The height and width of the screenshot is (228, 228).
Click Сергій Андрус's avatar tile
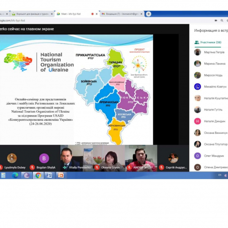point(173,158)
